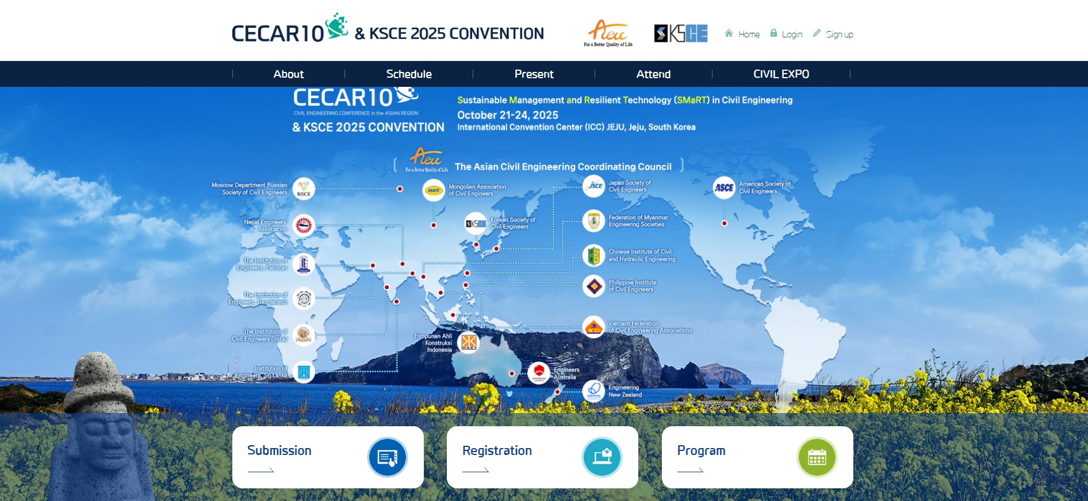Click the arrow under Registration
The width and height of the screenshot is (1088, 501).
[x=476, y=471]
